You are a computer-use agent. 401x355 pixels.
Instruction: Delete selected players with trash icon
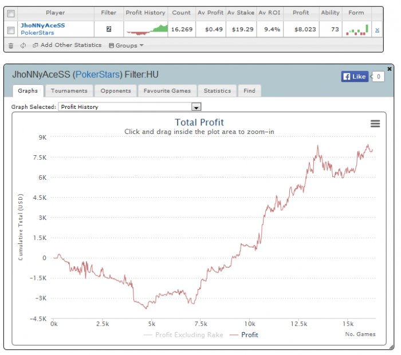(x=11, y=46)
